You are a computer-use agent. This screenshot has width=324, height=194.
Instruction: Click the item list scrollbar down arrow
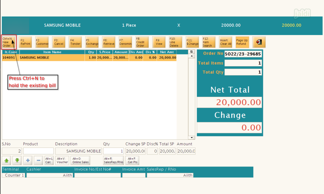[191, 137]
